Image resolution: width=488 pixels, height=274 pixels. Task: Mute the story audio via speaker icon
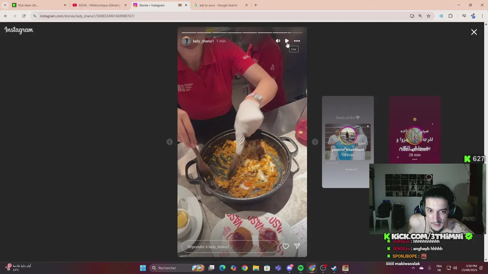pyautogui.click(x=278, y=41)
